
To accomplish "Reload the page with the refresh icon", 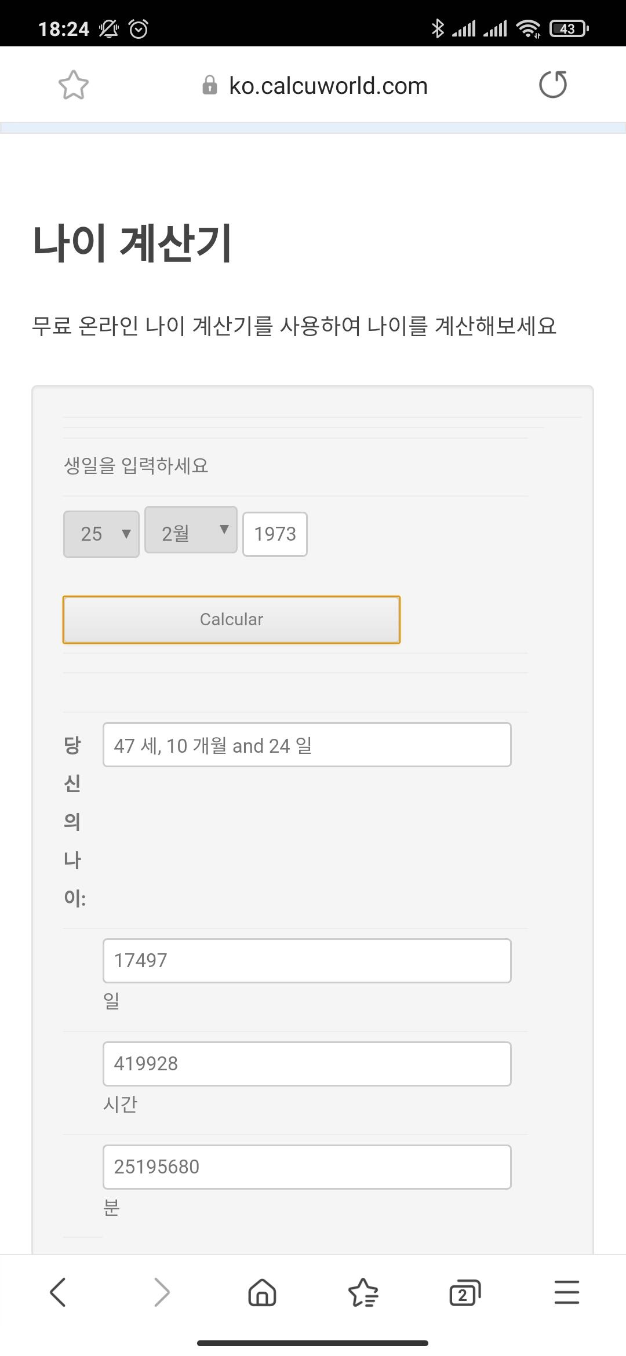I will (553, 85).
